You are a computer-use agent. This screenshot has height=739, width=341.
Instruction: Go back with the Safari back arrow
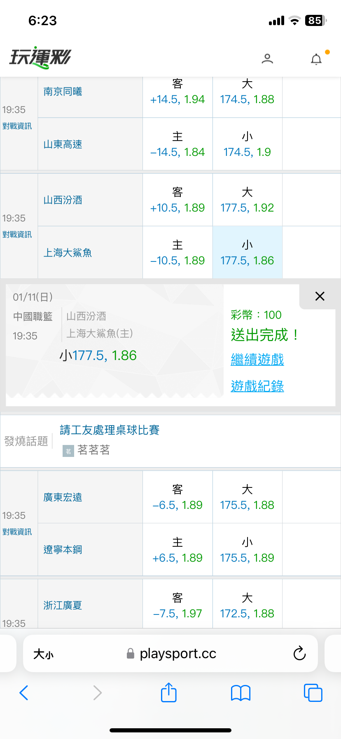click(x=24, y=693)
